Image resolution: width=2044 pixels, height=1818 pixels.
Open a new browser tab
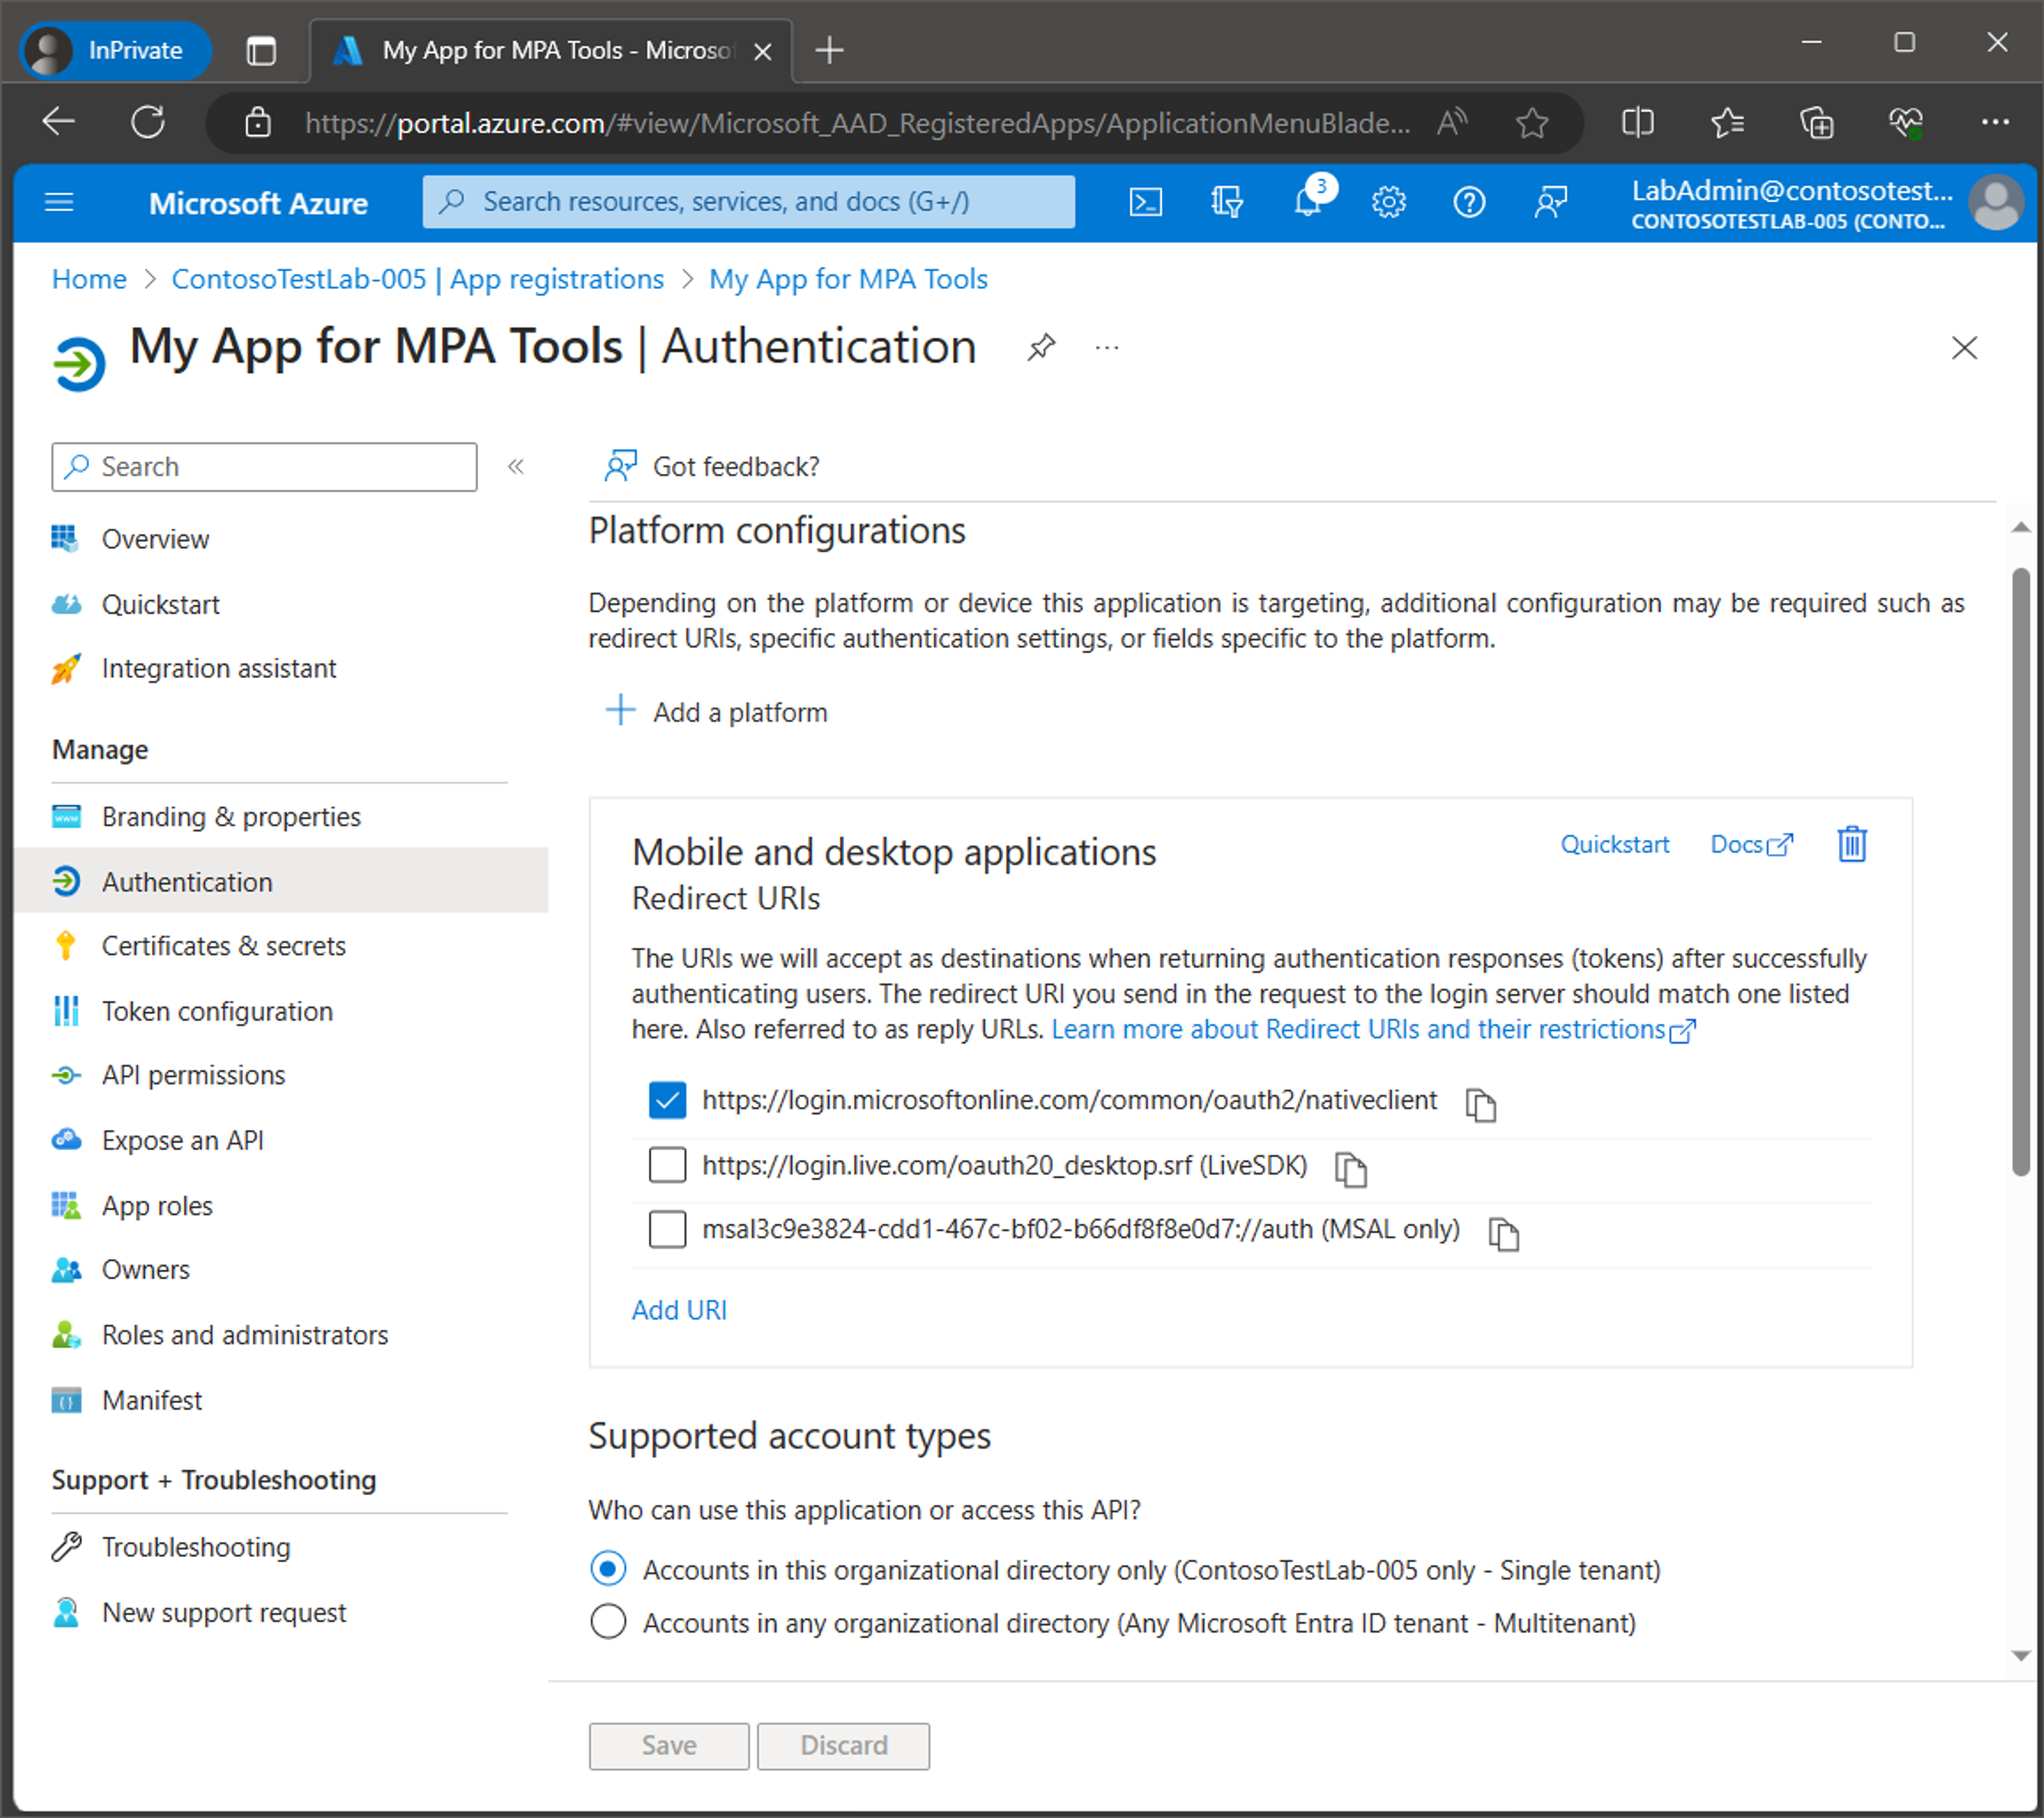829,50
